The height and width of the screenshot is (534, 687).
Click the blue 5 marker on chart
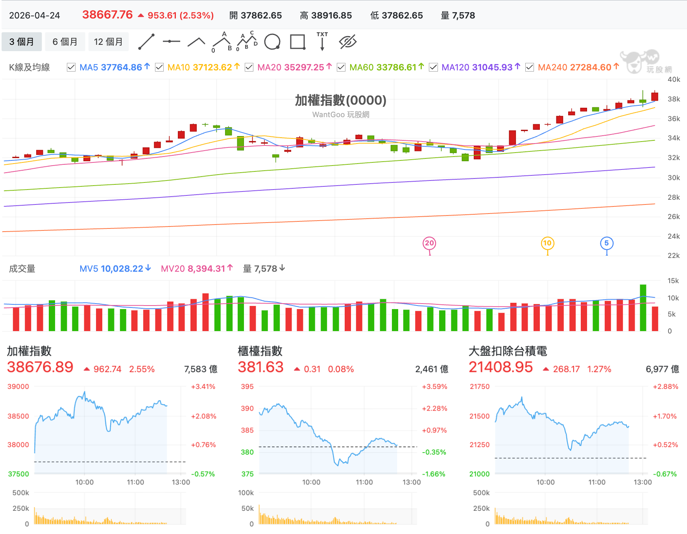click(x=606, y=243)
